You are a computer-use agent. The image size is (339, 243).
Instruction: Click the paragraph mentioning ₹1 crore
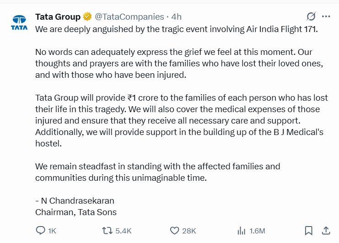click(182, 121)
